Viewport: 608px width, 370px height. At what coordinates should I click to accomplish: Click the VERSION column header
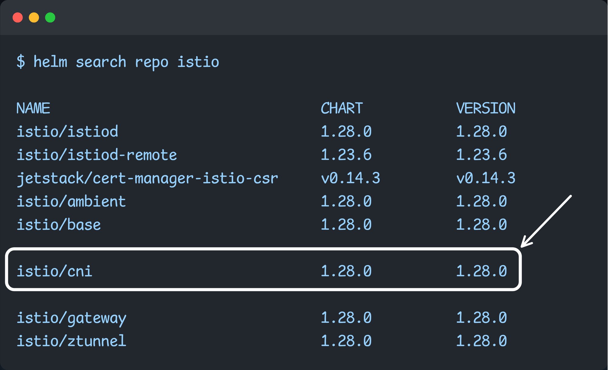pos(486,108)
